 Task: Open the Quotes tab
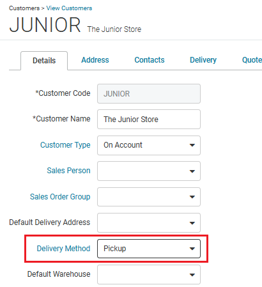[252, 60]
